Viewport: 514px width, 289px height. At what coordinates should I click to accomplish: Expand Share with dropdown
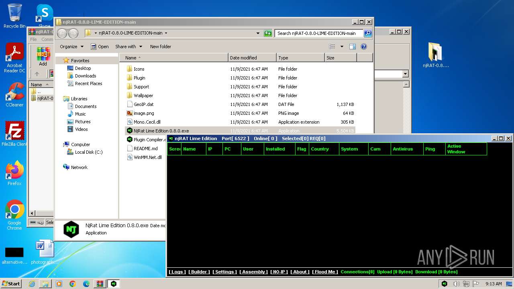[x=128, y=47]
